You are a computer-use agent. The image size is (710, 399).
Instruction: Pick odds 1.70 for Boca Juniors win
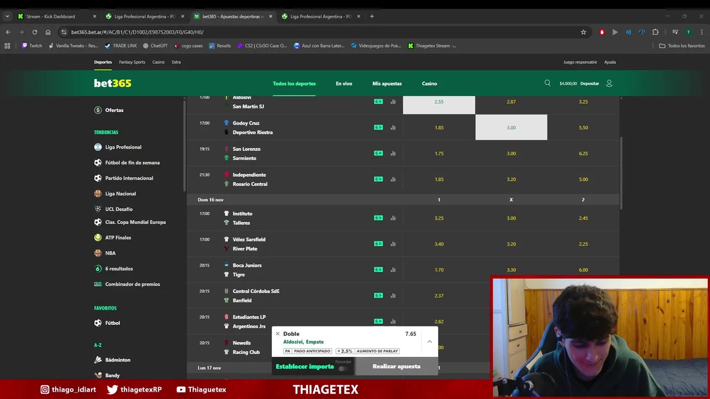439,270
